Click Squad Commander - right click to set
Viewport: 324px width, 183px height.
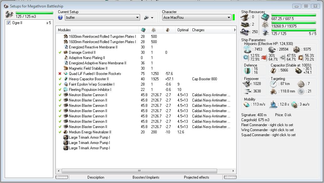(268, 135)
